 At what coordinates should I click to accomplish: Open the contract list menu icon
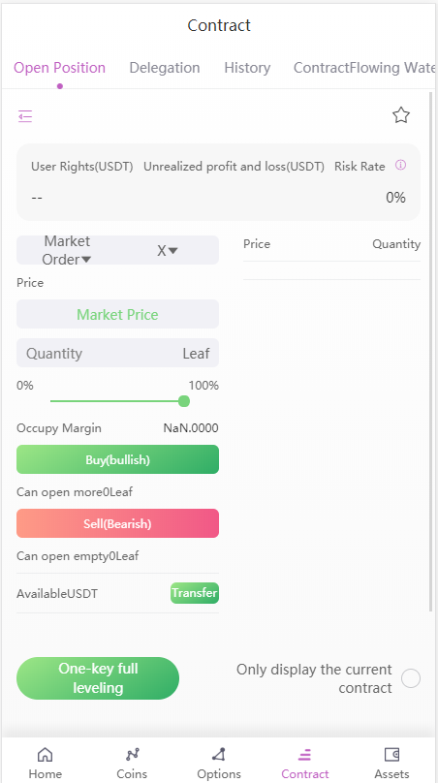click(x=25, y=116)
